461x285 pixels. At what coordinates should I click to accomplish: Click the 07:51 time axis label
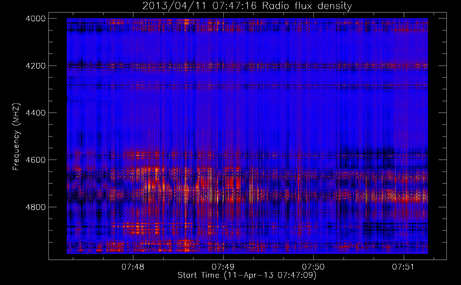pyautogui.click(x=403, y=267)
